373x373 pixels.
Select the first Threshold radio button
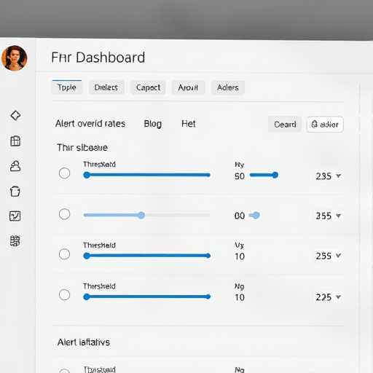click(64, 173)
